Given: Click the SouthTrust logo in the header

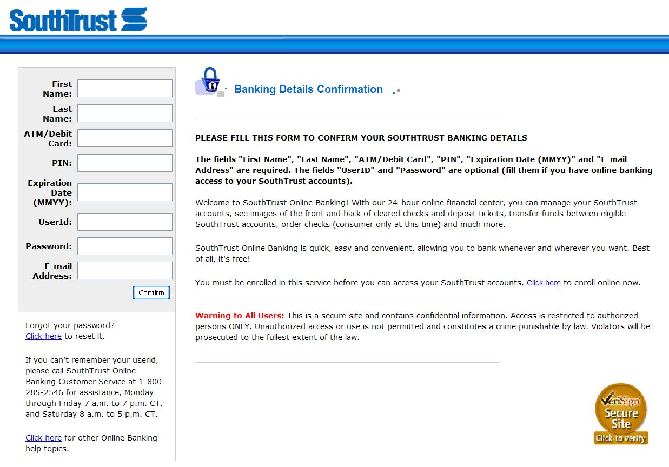Looking at the screenshot, I should click(78, 19).
